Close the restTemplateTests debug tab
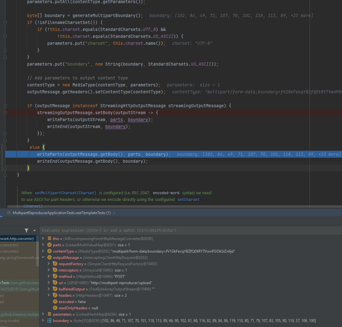 coord(114,213)
